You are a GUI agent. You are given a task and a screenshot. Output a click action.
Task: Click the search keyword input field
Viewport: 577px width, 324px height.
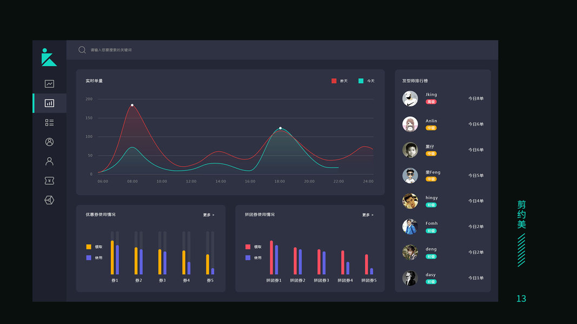coord(111,50)
